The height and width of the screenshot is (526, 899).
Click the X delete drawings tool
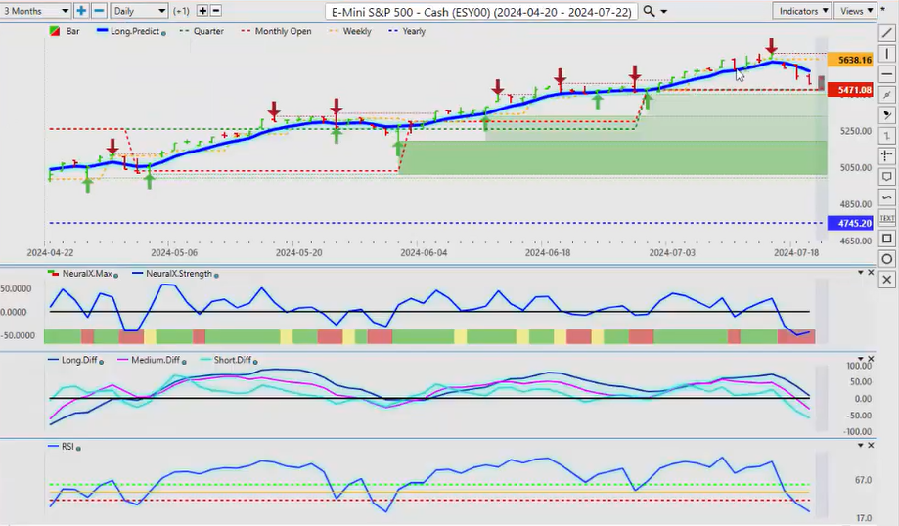[x=887, y=279]
